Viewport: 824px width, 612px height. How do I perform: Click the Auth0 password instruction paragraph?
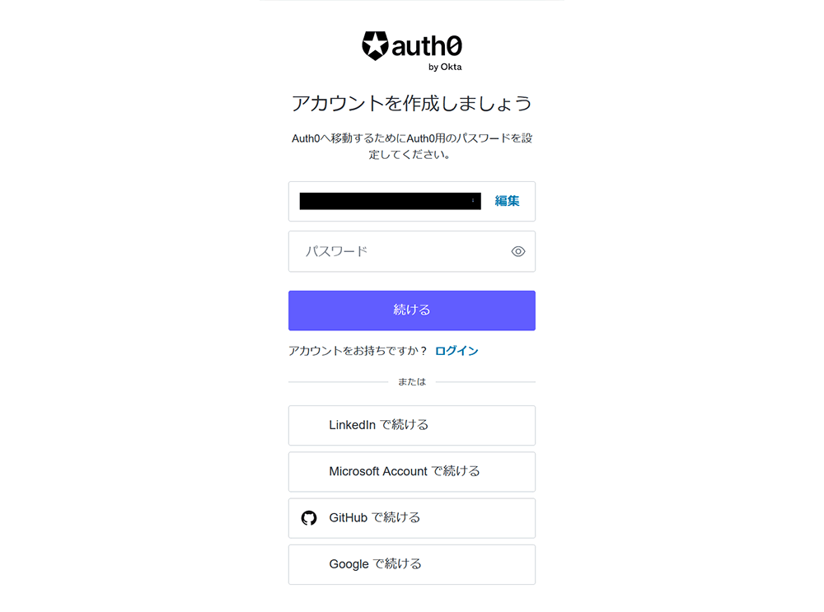pos(412,147)
